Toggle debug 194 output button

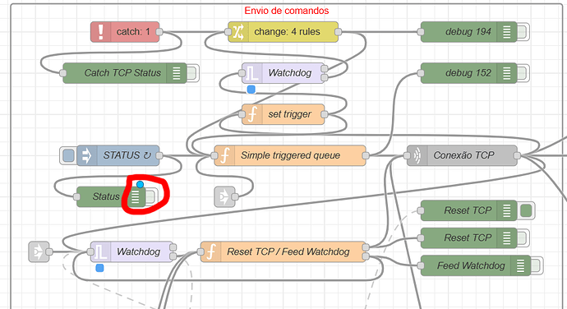(x=523, y=32)
